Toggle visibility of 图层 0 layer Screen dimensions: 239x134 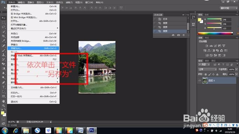click(x=200, y=81)
